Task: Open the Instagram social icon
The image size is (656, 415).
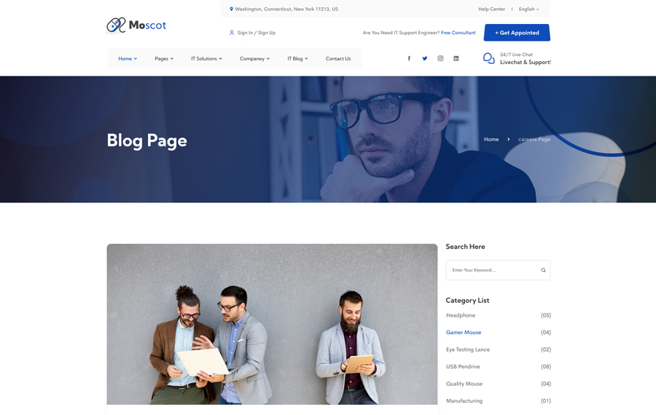Action: (x=440, y=59)
